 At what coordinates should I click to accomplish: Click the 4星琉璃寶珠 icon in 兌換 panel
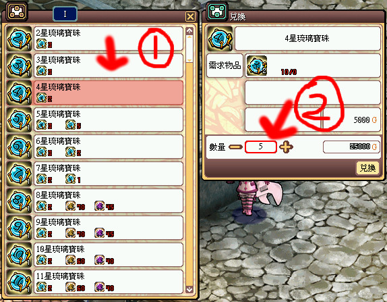coord(220,39)
